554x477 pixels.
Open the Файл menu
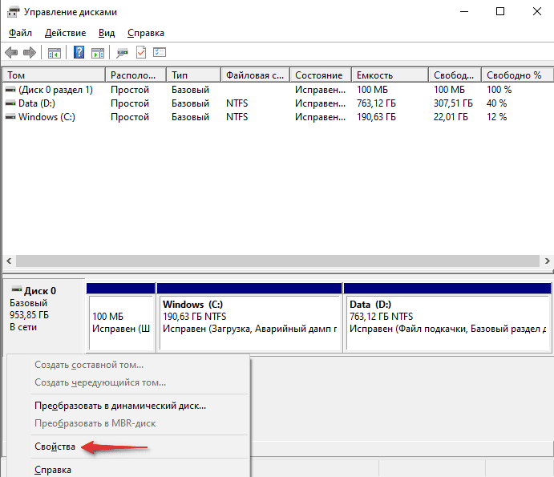[20, 33]
